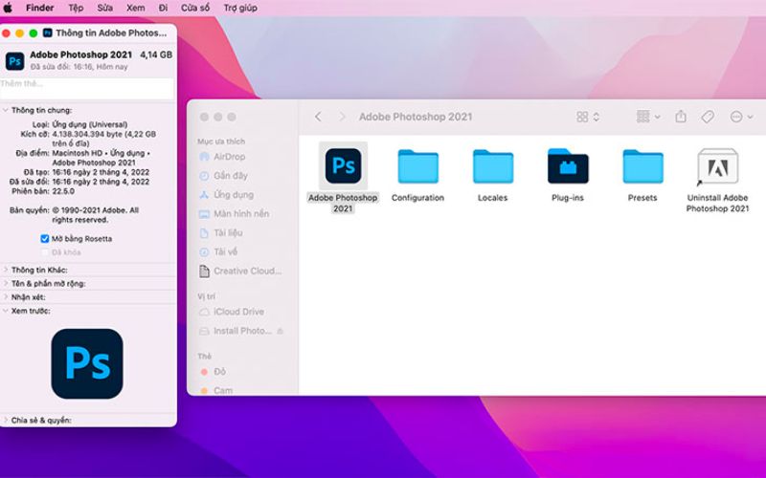The width and height of the screenshot is (766, 478).
Task: Select the Adobe Photoshop 2021 app icon
Action: coord(343,165)
